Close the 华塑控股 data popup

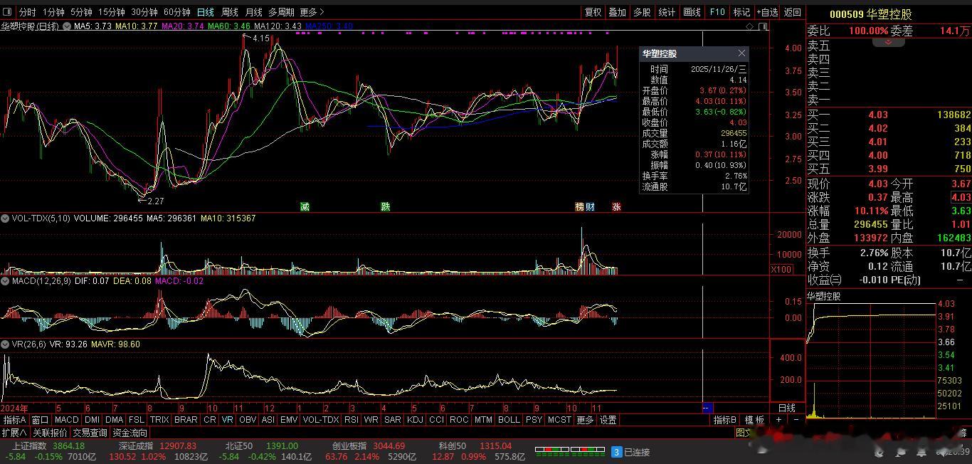pos(741,53)
